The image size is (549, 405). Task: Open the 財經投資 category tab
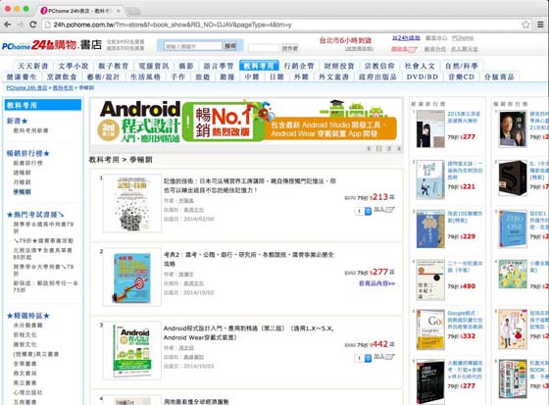339,66
